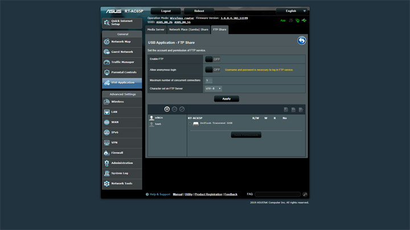Open the Network Map page
This screenshot has width=410, height=230.
(122, 41)
